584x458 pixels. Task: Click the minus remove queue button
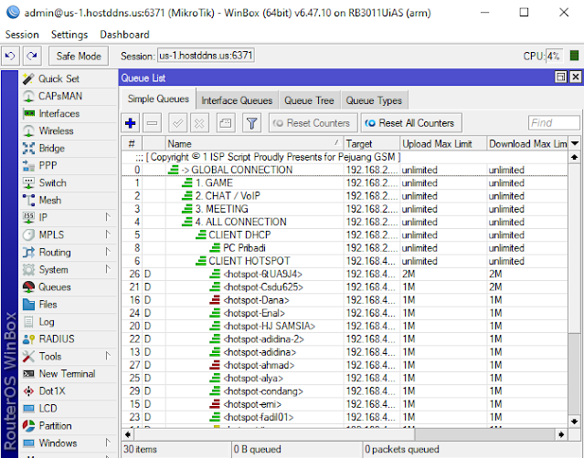pyautogui.click(x=152, y=123)
